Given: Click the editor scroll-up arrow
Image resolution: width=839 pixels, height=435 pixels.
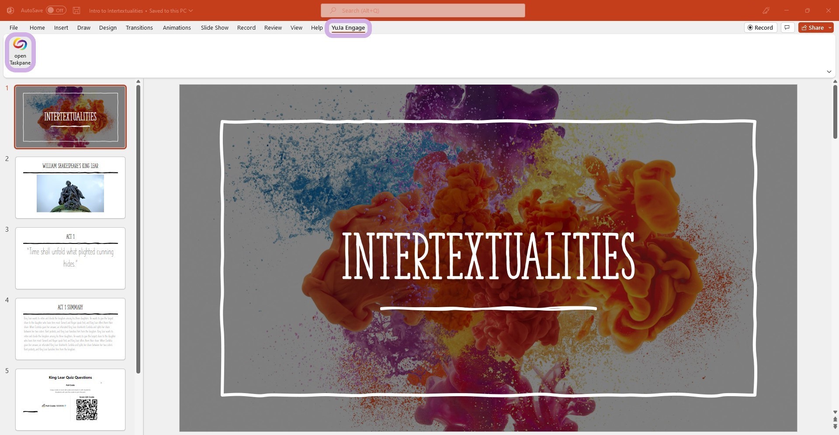Looking at the screenshot, I should (x=835, y=82).
